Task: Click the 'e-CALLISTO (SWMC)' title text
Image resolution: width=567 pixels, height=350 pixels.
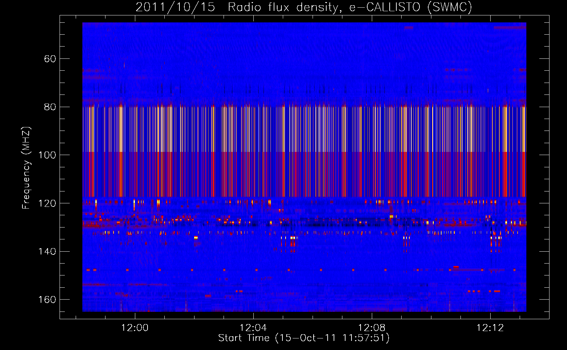Action: tap(411, 7)
